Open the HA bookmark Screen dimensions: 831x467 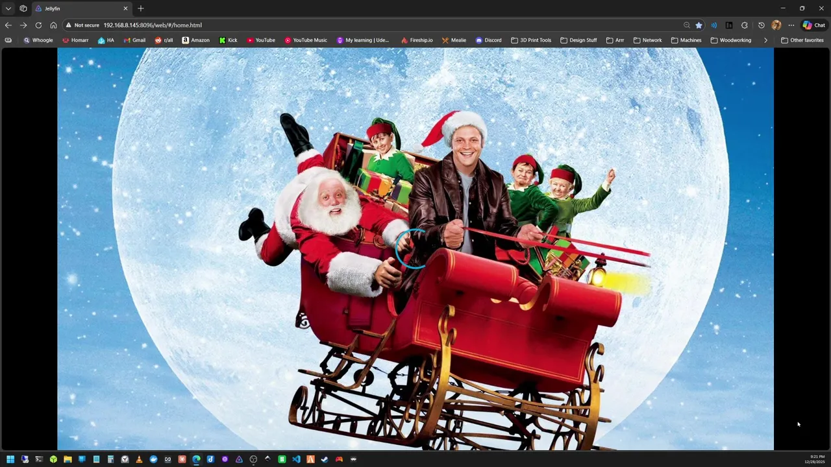click(x=106, y=40)
